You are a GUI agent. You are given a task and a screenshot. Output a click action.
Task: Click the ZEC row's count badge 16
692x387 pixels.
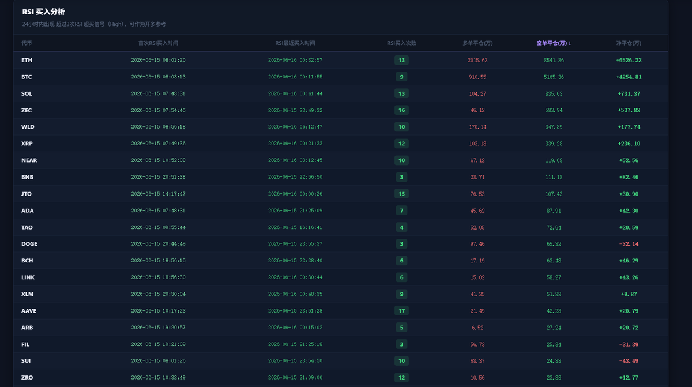(x=401, y=110)
